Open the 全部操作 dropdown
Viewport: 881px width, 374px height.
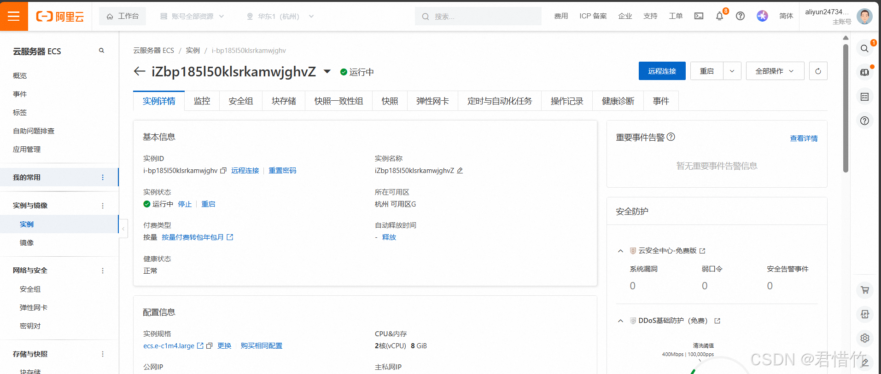775,71
